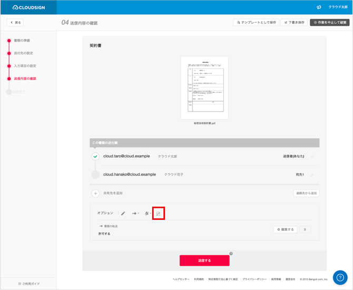Open the クラウド太郎 account menu

[338, 7]
